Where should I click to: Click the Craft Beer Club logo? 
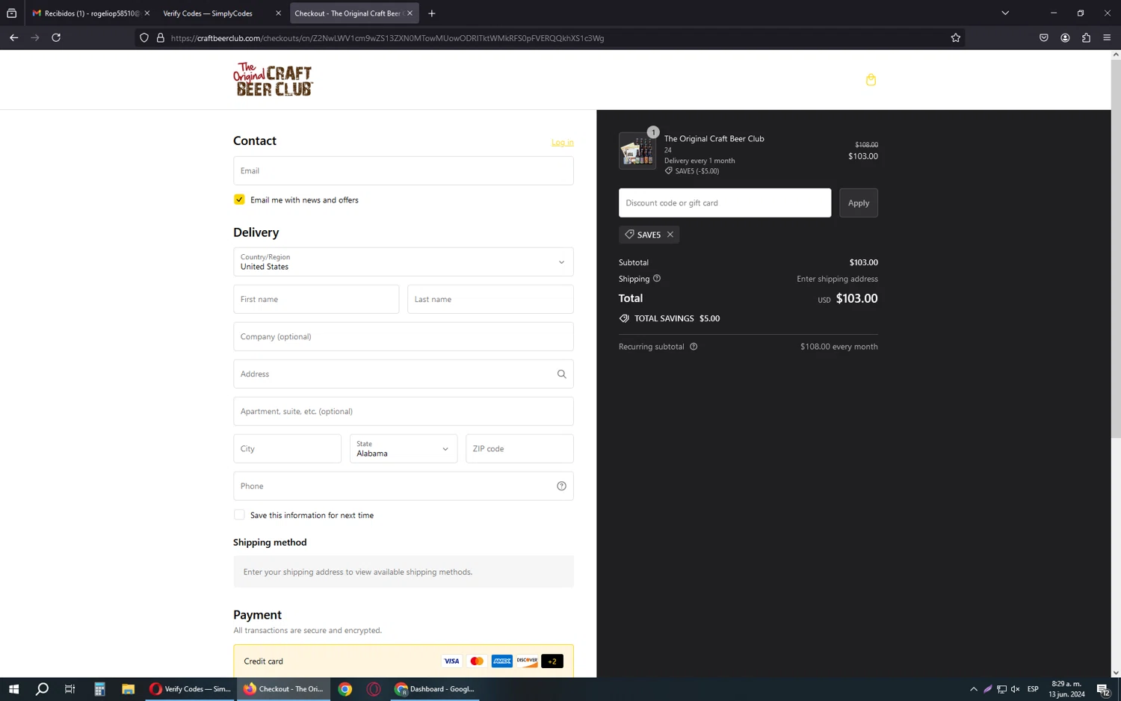pyautogui.click(x=273, y=79)
